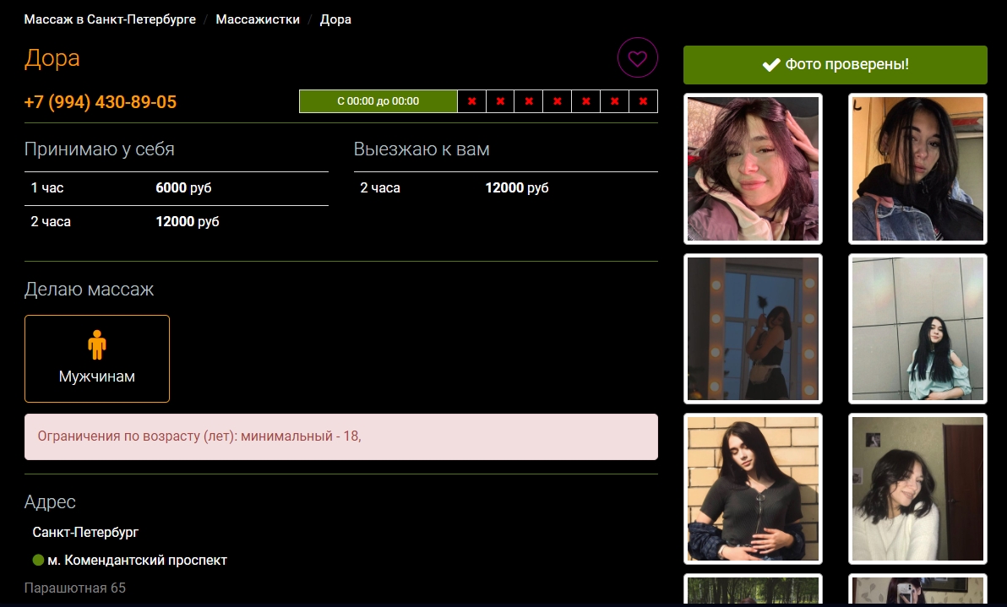Click the 'Дора' breadcrumb item
This screenshot has height=607, width=1007.
pyautogui.click(x=335, y=19)
